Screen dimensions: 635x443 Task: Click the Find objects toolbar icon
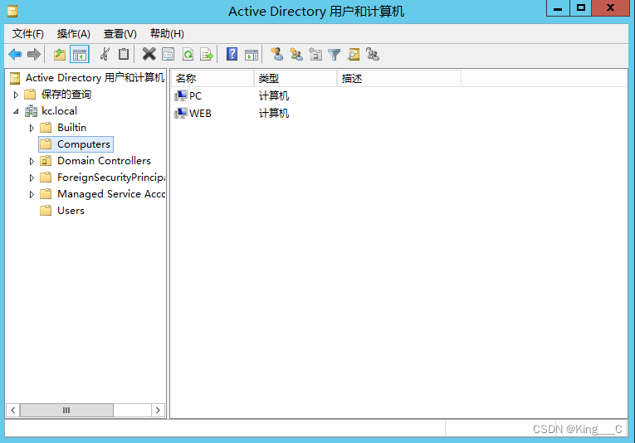(354, 54)
